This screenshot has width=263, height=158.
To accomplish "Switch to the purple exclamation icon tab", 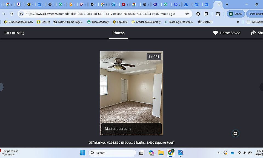I will [18, 5].
